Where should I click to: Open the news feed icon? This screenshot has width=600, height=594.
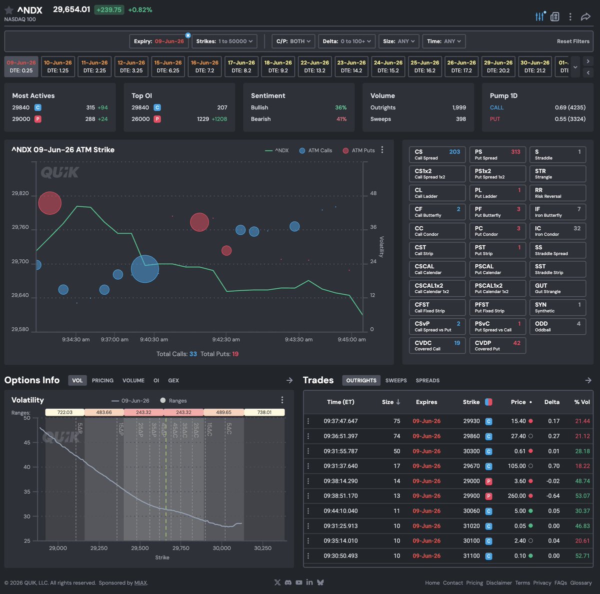tap(555, 17)
